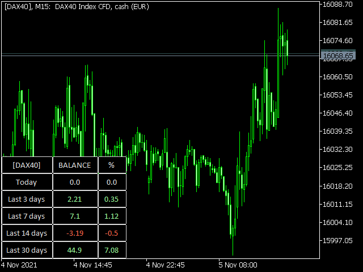The width and height of the screenshot is (363, 272).
Task: Click price axis label 16088.70
Action: (x=337, y=4)
